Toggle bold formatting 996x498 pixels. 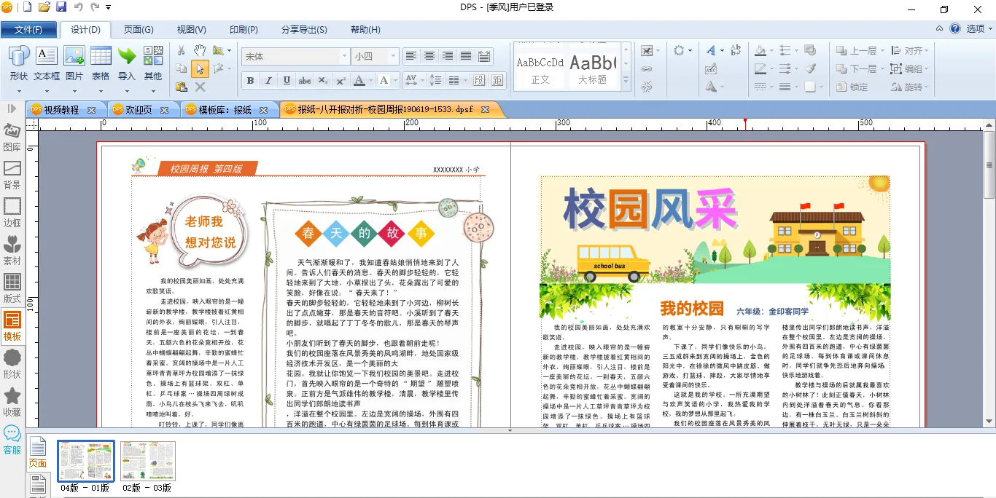(x=250, y=80)
